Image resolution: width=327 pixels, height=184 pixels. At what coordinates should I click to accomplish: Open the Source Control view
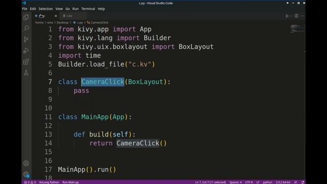pyautogui.click(x=26, y=39)
